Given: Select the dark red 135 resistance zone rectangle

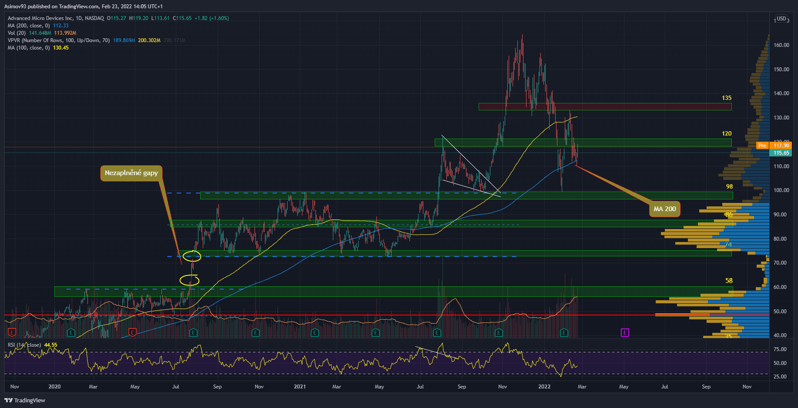Looking at the screenshot, I should coord(605,106).
